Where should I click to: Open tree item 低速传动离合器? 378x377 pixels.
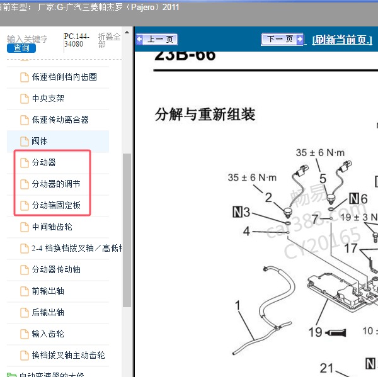(60, 120)
